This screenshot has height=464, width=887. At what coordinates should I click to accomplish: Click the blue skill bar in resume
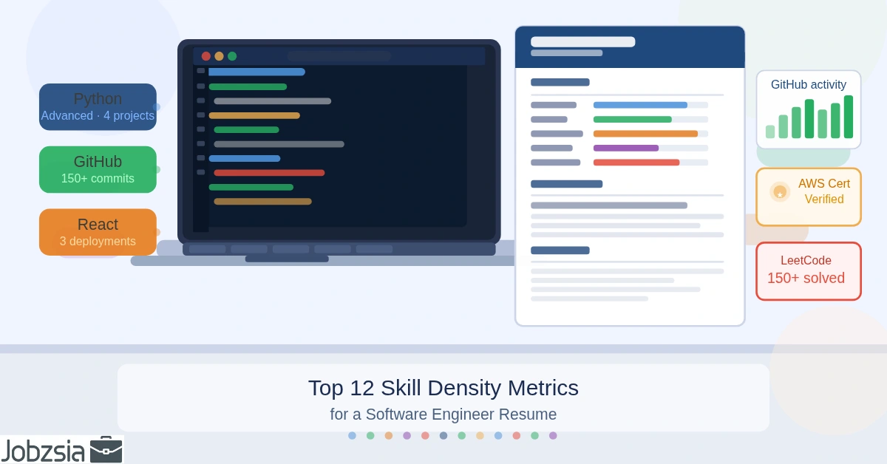point(640,105)
